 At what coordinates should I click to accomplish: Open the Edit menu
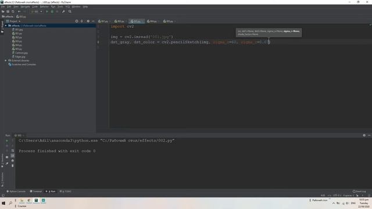[9, 6]
